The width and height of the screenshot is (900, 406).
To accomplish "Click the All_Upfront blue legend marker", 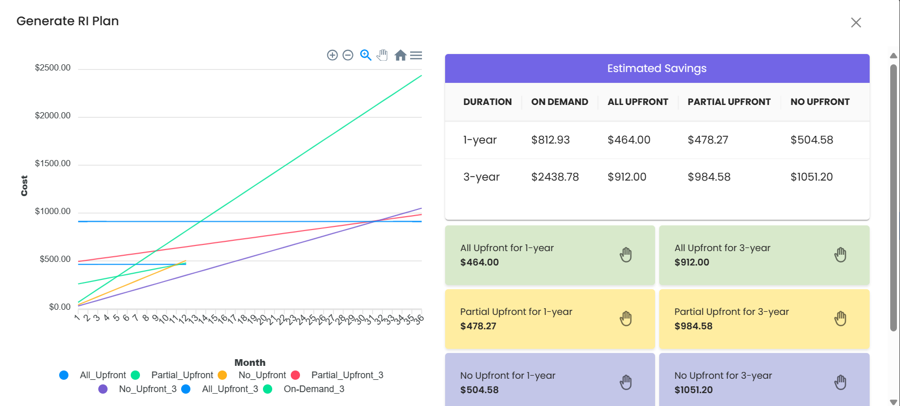I will click(64, 375).
